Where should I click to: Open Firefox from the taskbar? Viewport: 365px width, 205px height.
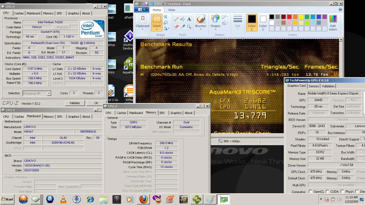click(x=143, y=199)
